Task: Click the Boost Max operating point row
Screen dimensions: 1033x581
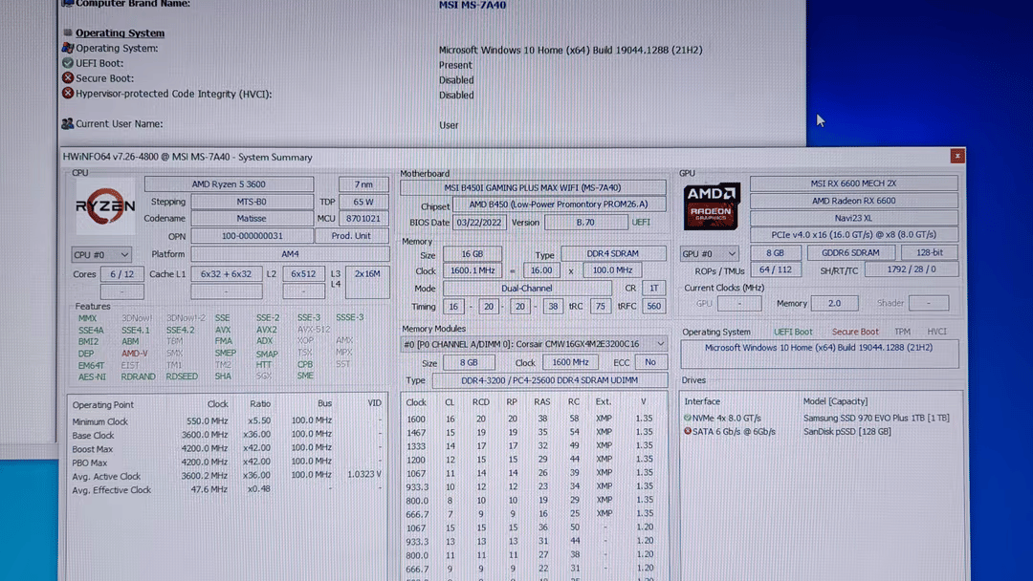Action: pos(228,449)
